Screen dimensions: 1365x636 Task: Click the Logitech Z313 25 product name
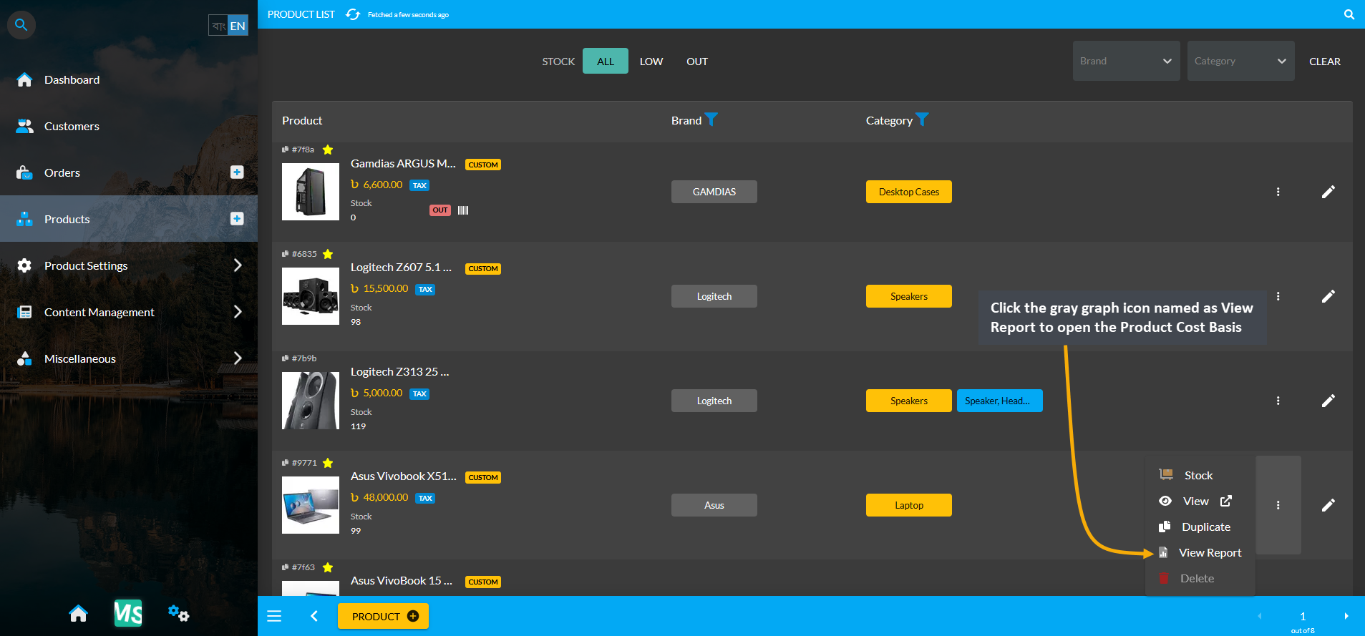point(399,371)
